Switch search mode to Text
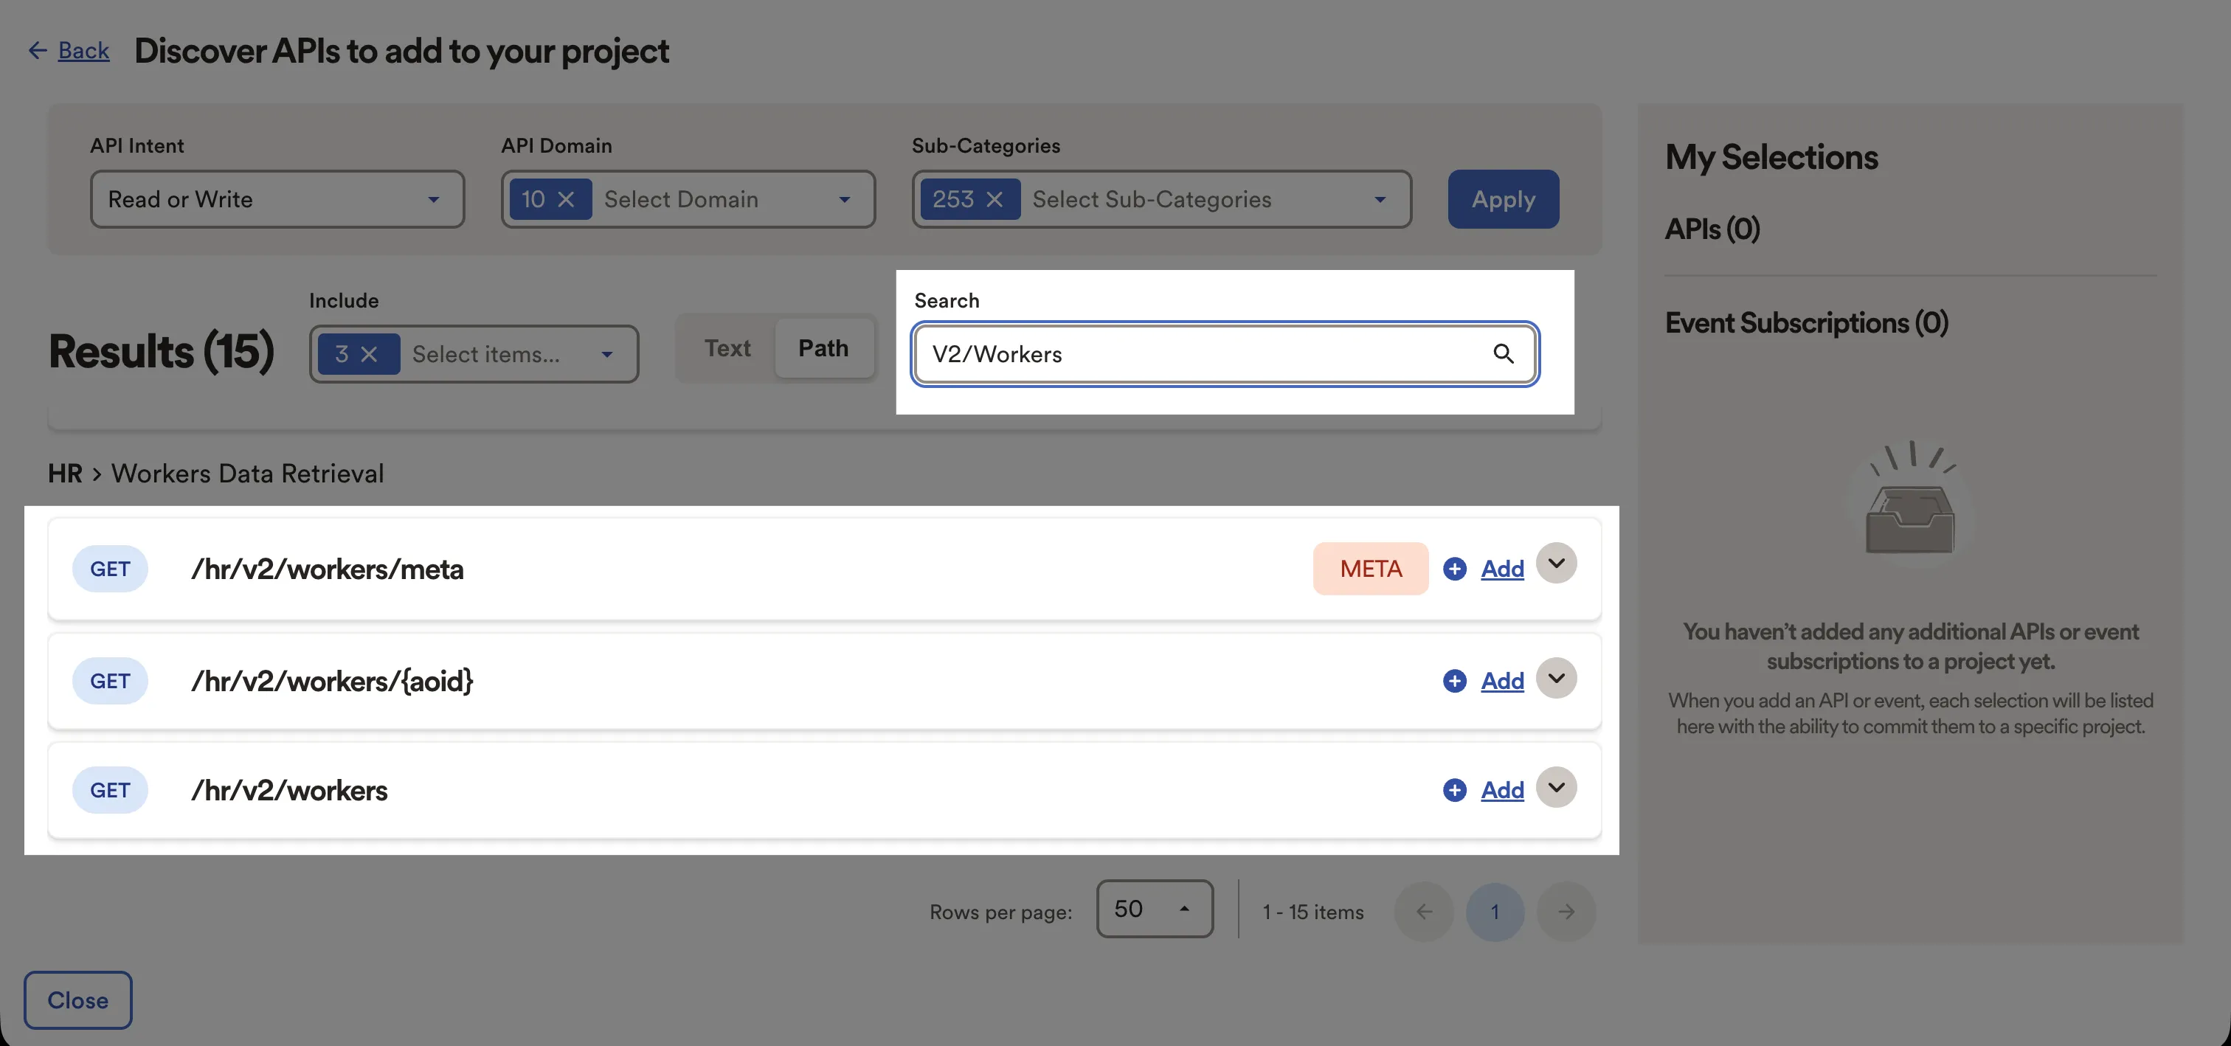The height and width of the screenshot is (1046, 2231). pyautogui.click(x=727, y=348)
